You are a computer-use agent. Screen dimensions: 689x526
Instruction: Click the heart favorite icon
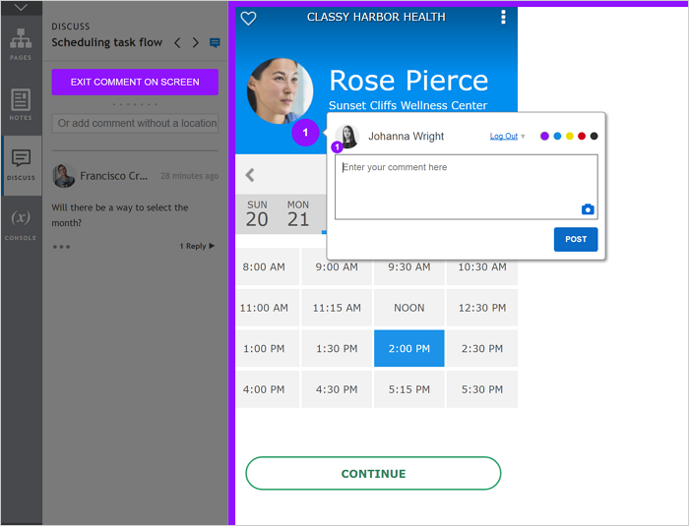point(248,18)
